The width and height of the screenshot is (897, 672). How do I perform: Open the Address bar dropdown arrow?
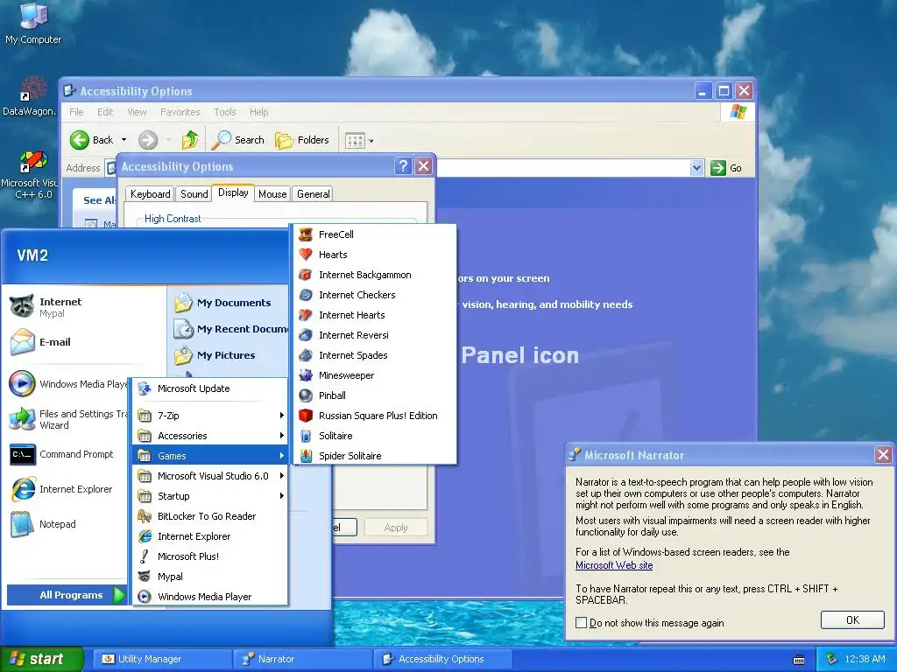696,168
